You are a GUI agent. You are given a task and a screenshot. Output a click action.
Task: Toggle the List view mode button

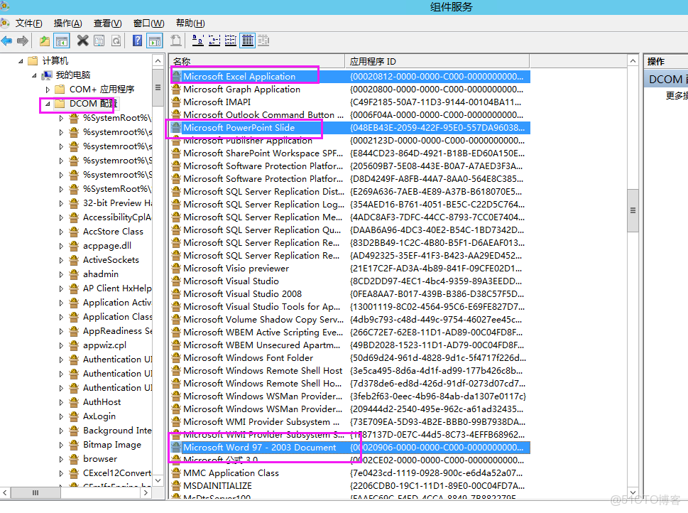pos(230,40)
